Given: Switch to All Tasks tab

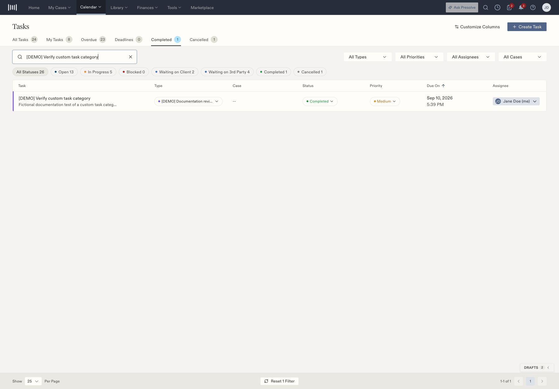Looking at the screenshot, I should pyautogui.click(x=25, y=40).
